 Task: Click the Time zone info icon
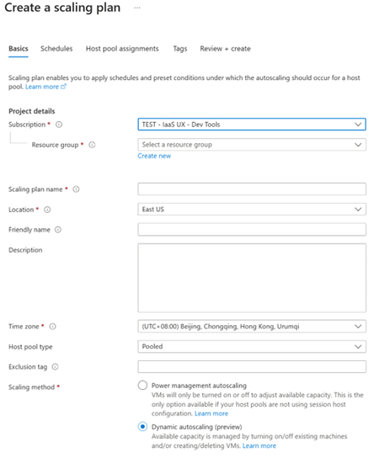tap(52, 327)
